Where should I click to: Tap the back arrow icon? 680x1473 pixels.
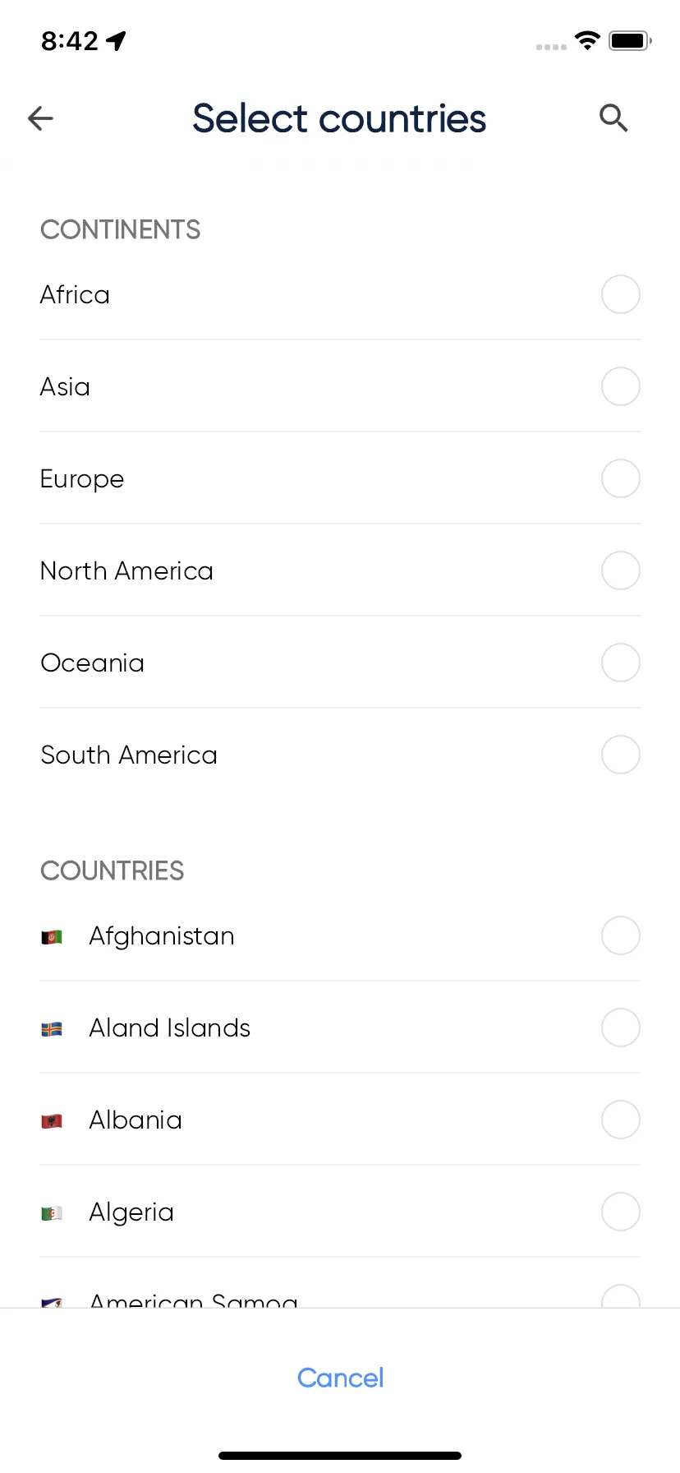40,118
